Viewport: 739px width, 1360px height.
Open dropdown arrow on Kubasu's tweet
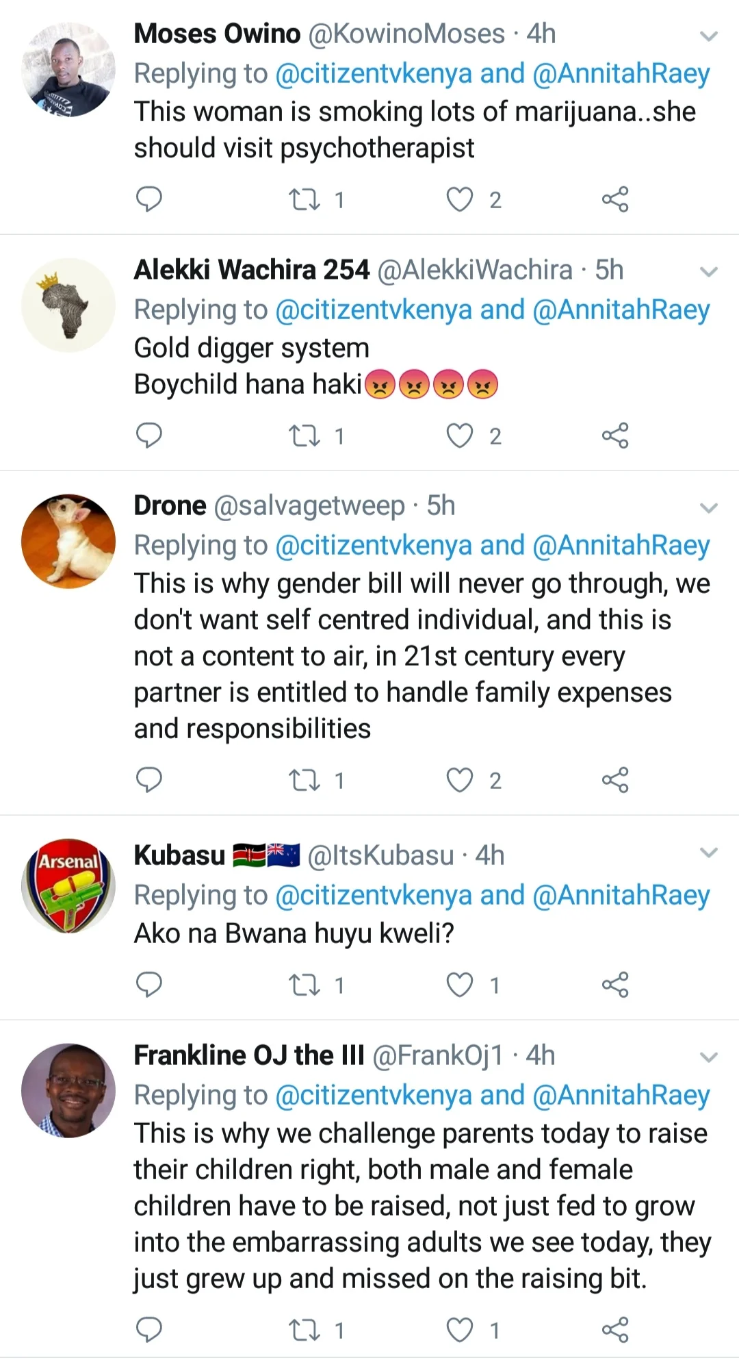[709, 853]
